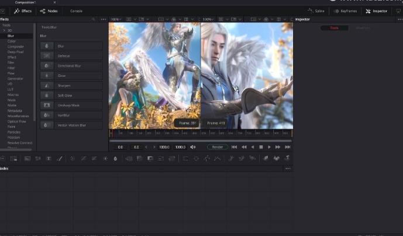This screenshot has width=403, height=236.
Task: Jump to the first frame
Action: (x=234, y=147)
